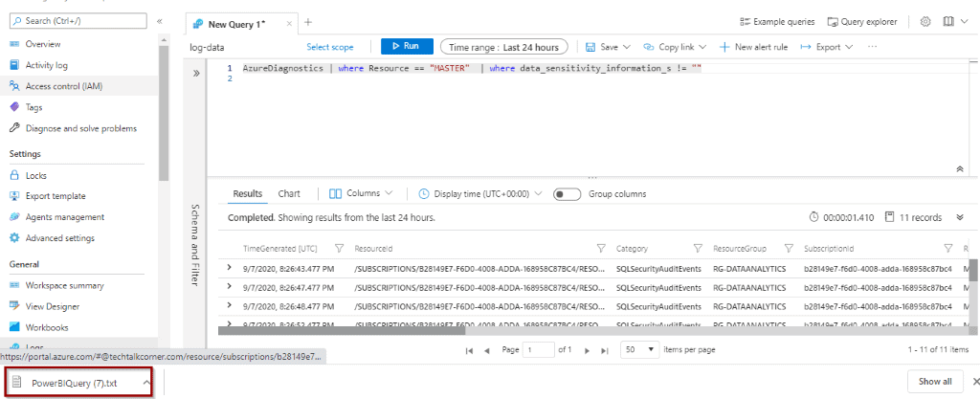Image resolution: width=980 pixels, height=399 pixels.
Task: Open Display time (UTC+00:00) dropdown
Action: point(480,193)
